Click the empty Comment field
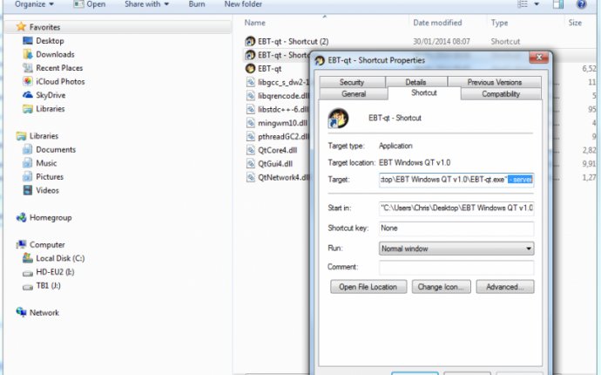601x375 pixels. (x=456, y=267)
